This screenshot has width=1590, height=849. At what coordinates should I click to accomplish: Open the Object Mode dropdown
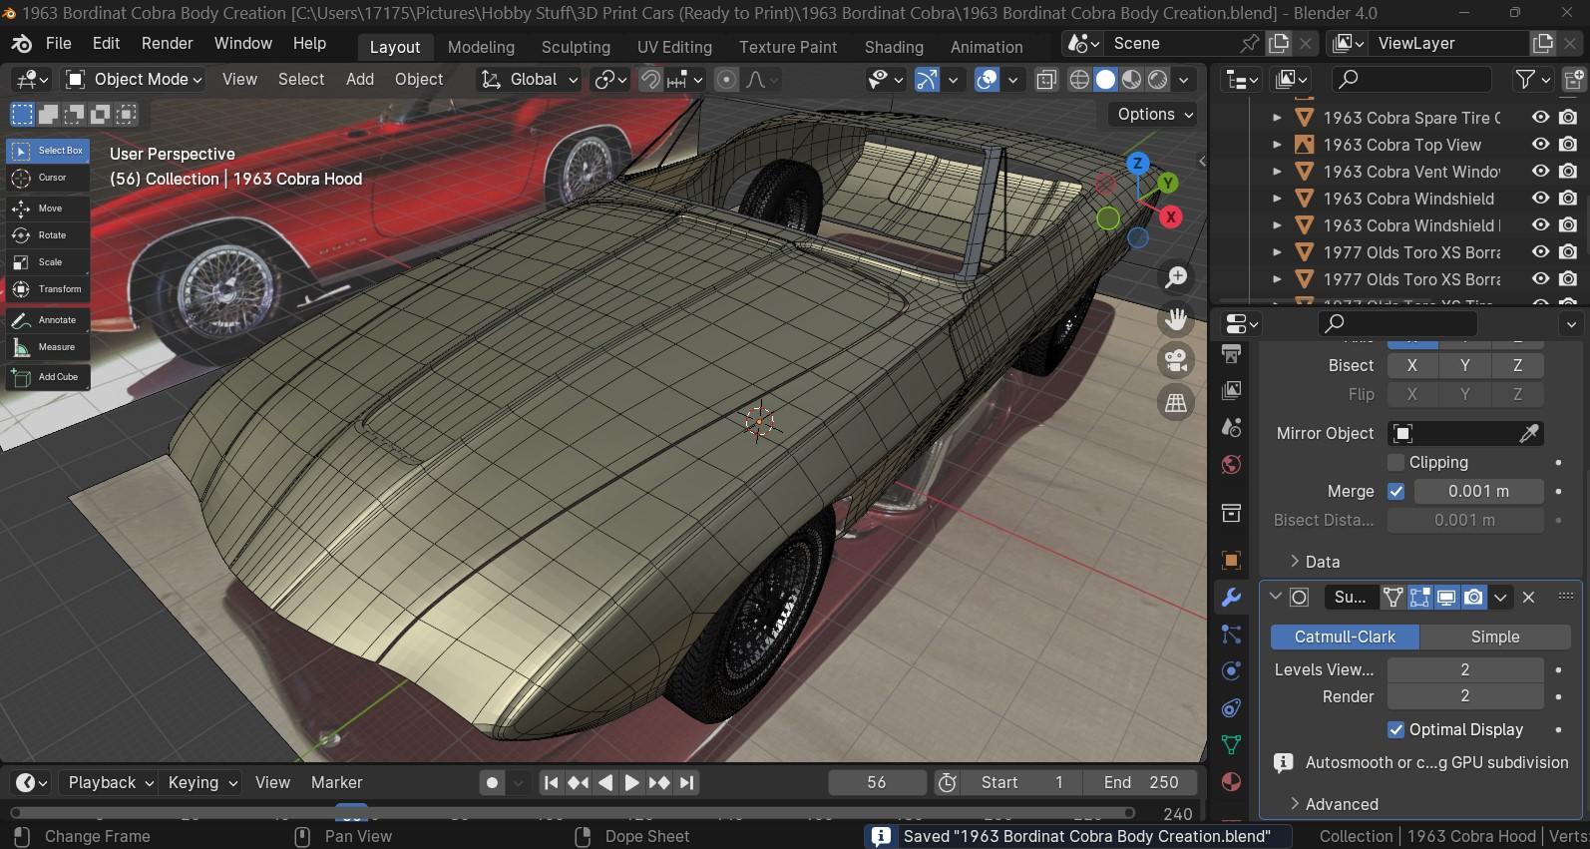pos(134,80)
